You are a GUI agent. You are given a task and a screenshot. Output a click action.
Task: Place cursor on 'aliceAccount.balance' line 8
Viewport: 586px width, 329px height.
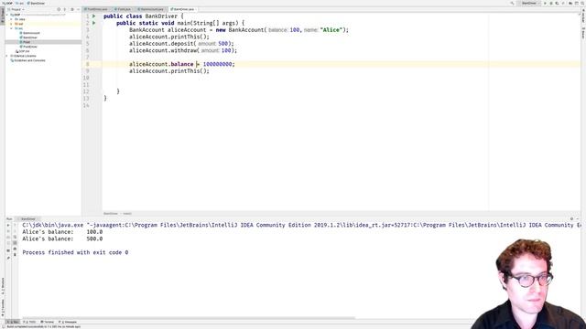pyautogui.click(x=161, y=64)
